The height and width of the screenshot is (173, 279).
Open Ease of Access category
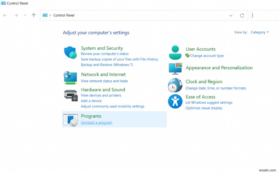coord(201,97)
